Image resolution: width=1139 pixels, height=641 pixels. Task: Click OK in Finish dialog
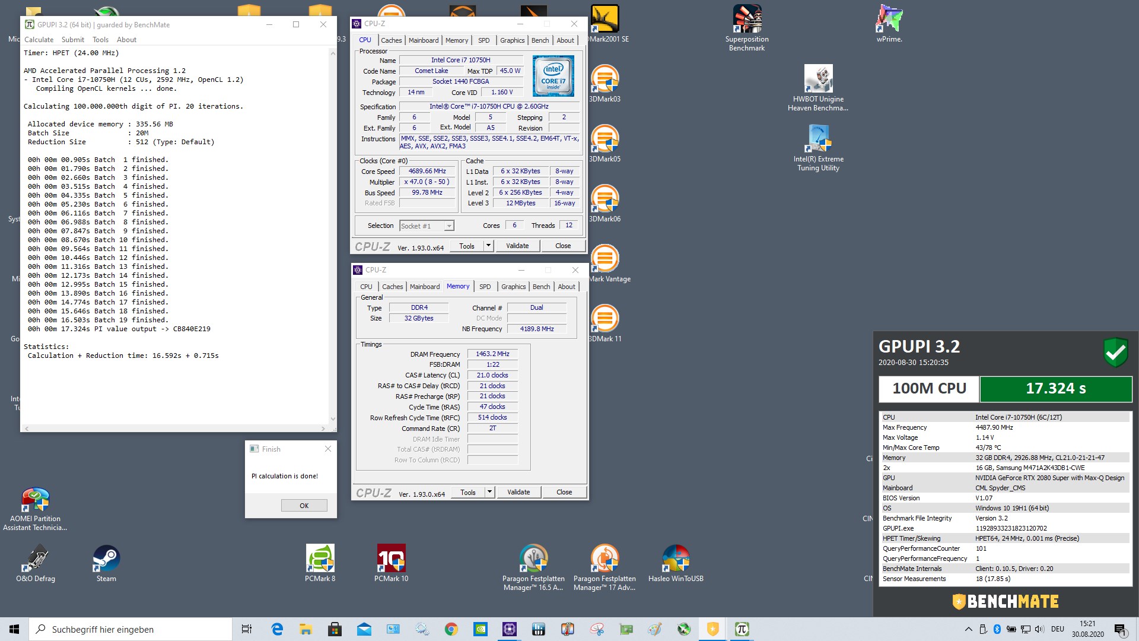pyautogui.click(x=304, y=506)
